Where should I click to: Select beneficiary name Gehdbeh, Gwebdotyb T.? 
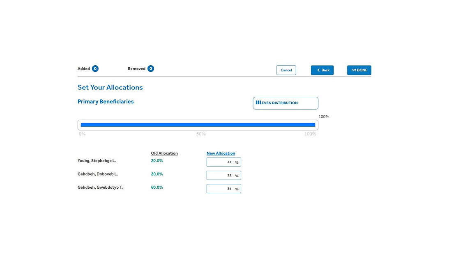point(100,187)
